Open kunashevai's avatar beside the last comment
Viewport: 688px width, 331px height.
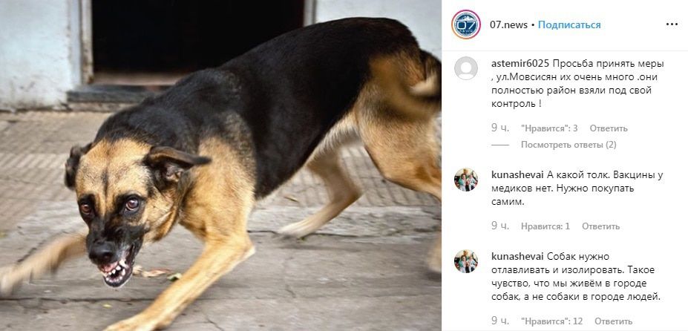click(x=466, y=261)
